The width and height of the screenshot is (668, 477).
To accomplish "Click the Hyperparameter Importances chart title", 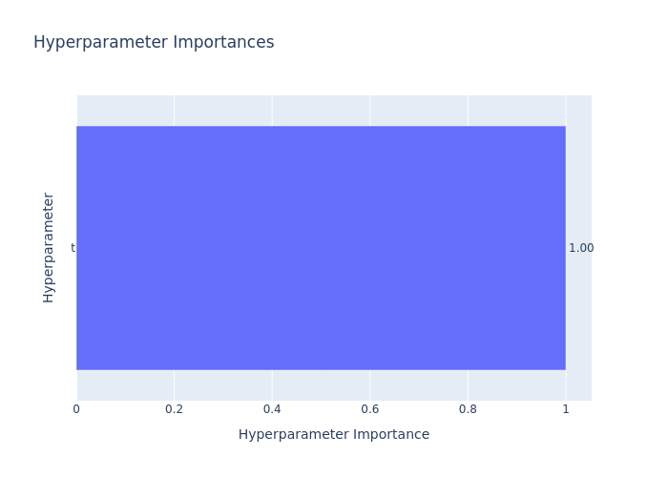I will [154, 42].
